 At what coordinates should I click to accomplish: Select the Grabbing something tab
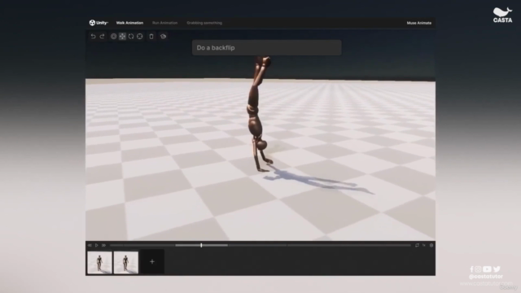tap(204, 23)
